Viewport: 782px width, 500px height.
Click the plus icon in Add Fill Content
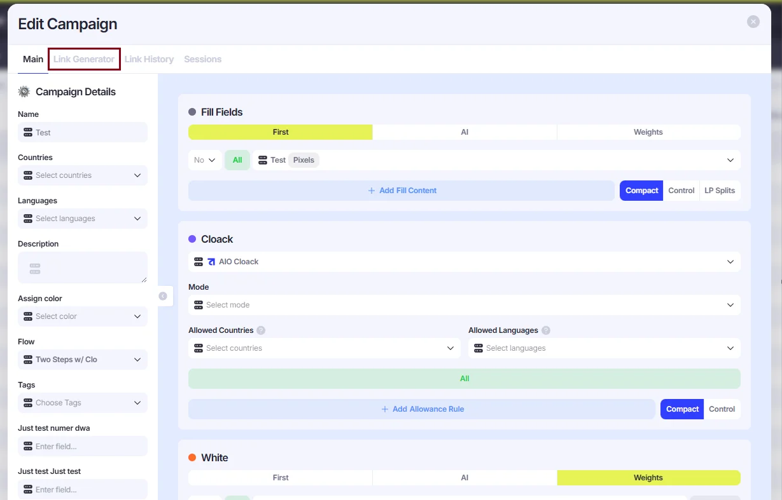pyautogui.click(x=372, y=191)
